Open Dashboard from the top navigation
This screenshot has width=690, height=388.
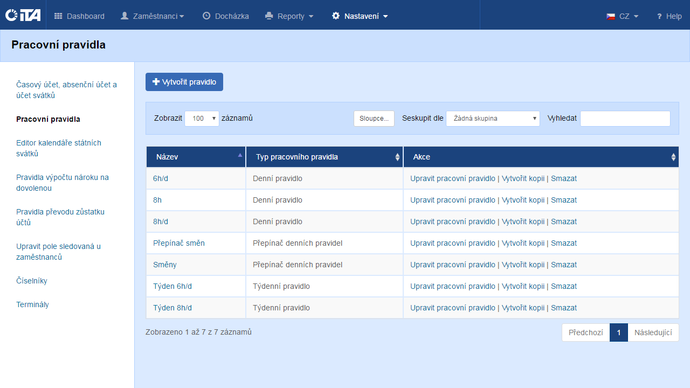tap(79, 16)
